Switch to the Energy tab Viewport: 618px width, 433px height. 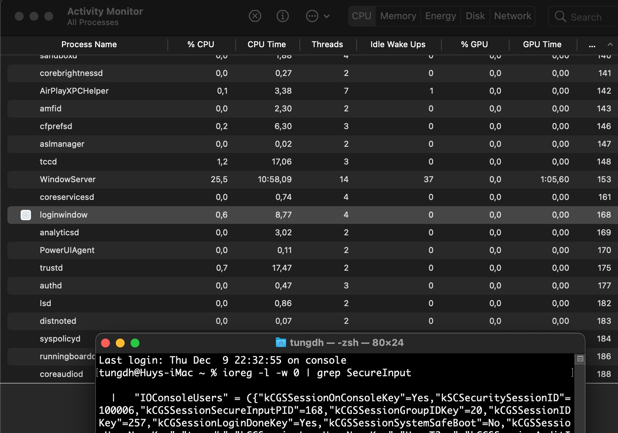(x=441, y=16)
